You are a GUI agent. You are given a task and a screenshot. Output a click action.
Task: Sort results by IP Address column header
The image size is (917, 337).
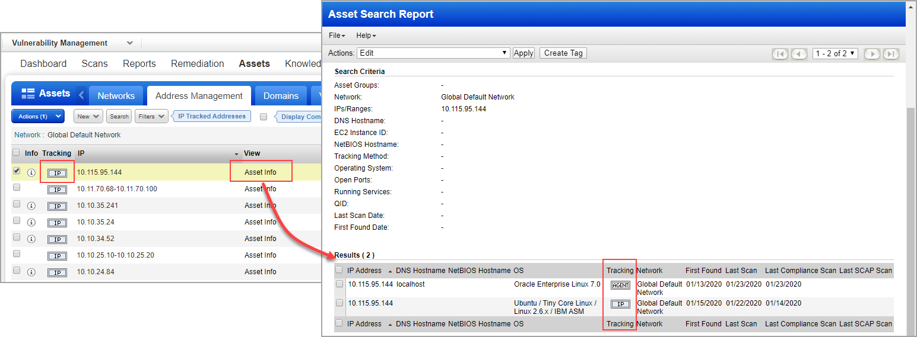364,270
